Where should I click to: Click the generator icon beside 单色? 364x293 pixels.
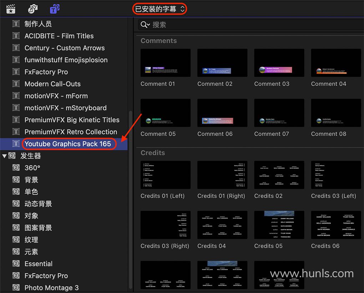coord(16,192)
